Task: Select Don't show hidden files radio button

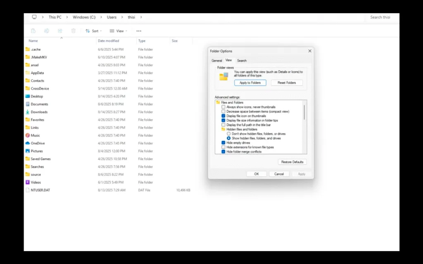Action: [228, 134]
